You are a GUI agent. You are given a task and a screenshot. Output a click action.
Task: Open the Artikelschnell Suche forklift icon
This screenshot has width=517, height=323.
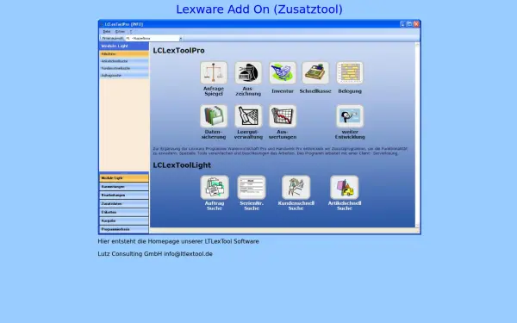click(x=345, y=187)
